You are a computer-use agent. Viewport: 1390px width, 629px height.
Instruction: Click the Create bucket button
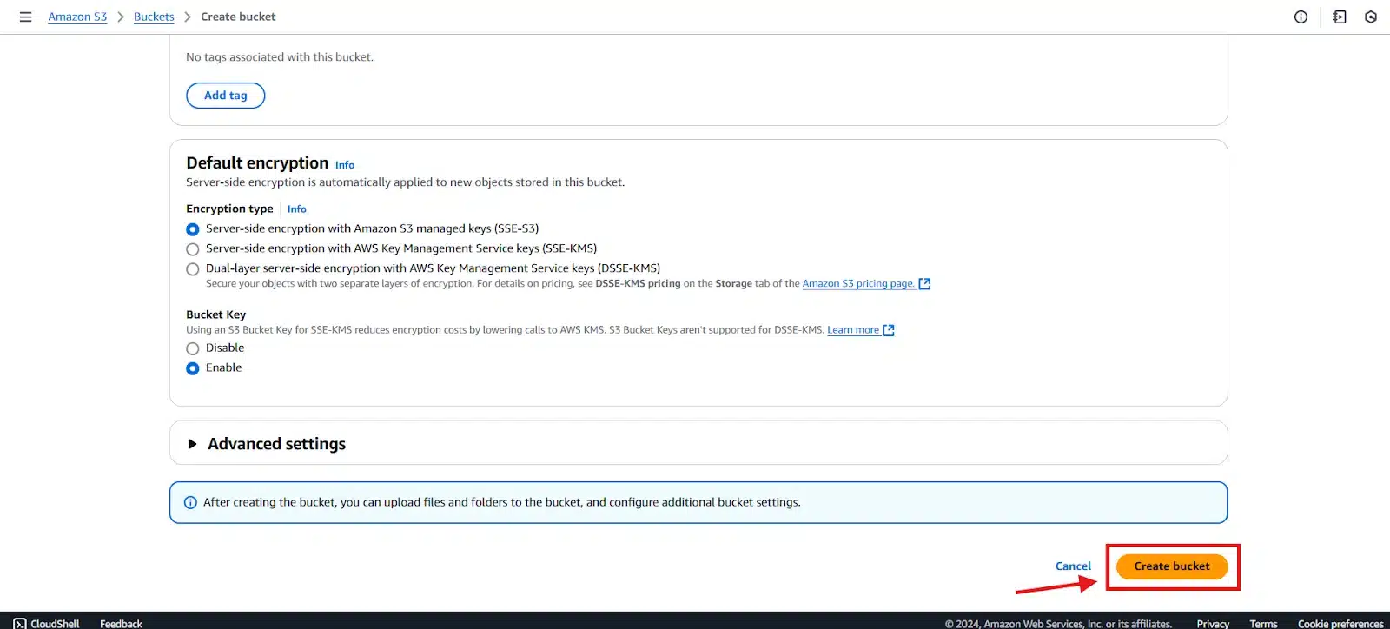click(x=1171, y=566)
